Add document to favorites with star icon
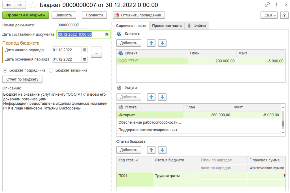The width and height of the screenshot is (290, 193). tap(33, 5)
